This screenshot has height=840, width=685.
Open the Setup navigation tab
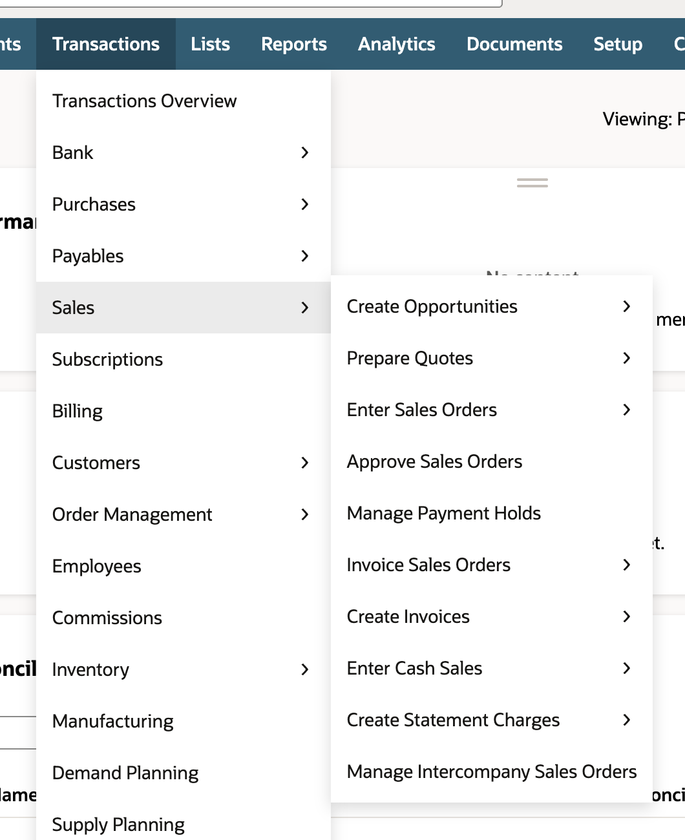(x=618, y=44)
